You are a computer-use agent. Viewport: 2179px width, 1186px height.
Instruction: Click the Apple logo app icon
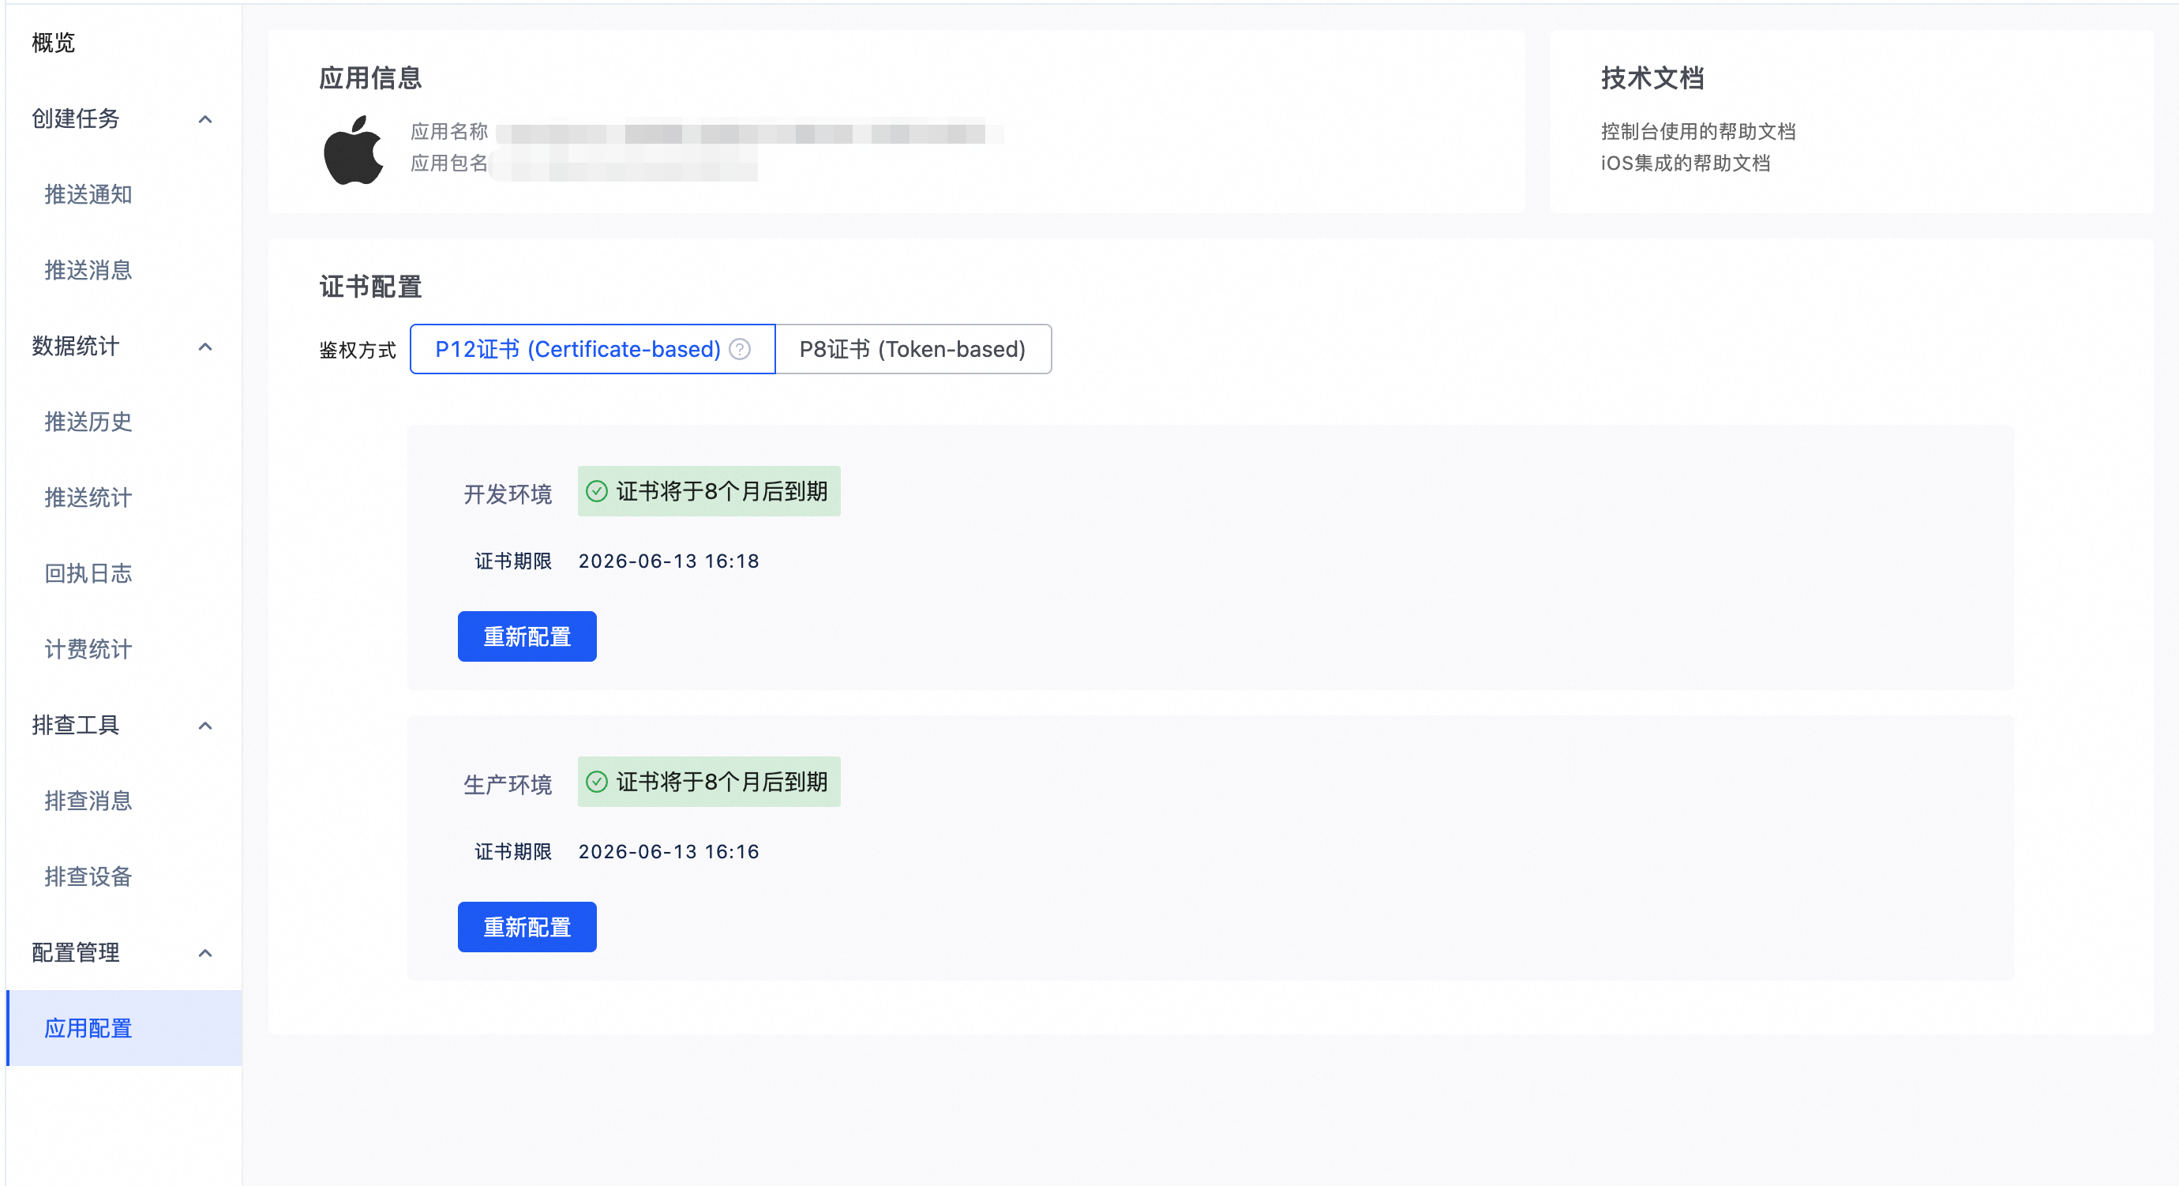pyautogui.click(x=354, y=151)
